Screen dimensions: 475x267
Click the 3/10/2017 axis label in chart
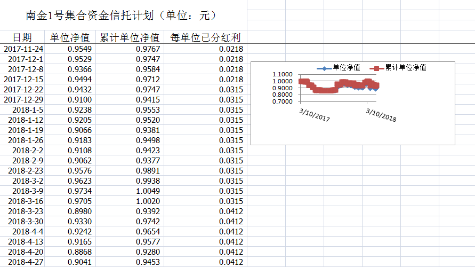tap(315, 115)
